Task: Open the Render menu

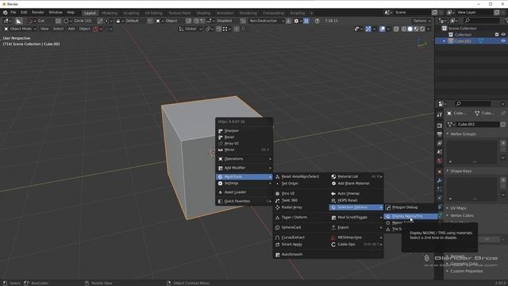Action: [38, 13]
